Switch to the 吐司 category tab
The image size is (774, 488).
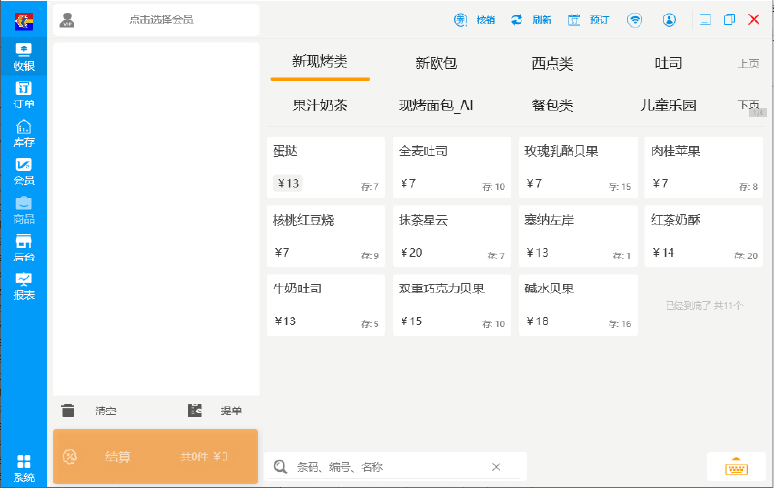[669, 63]
